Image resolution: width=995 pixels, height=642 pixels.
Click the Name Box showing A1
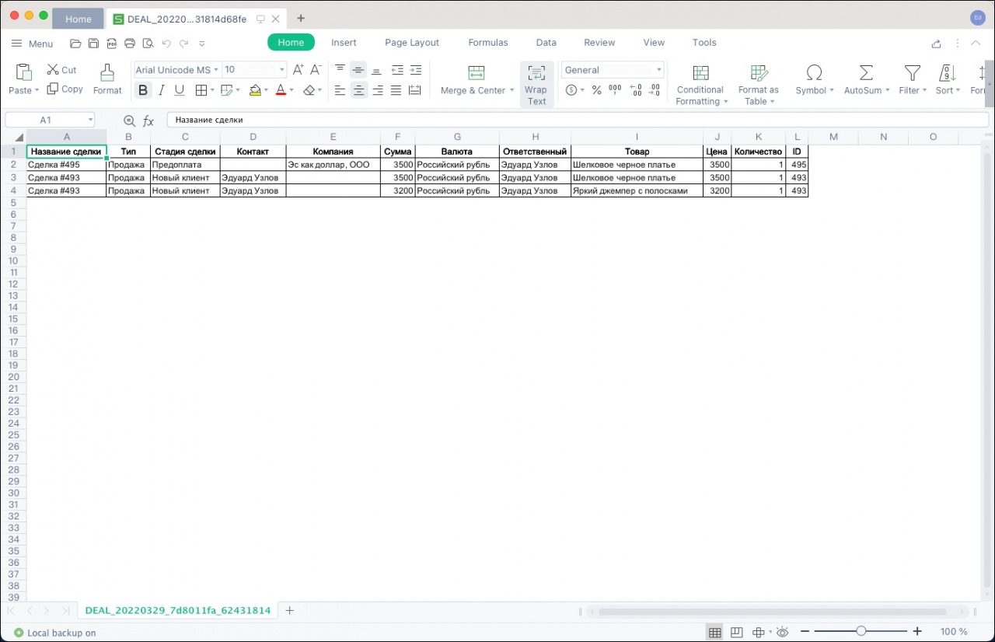(46, 120)
